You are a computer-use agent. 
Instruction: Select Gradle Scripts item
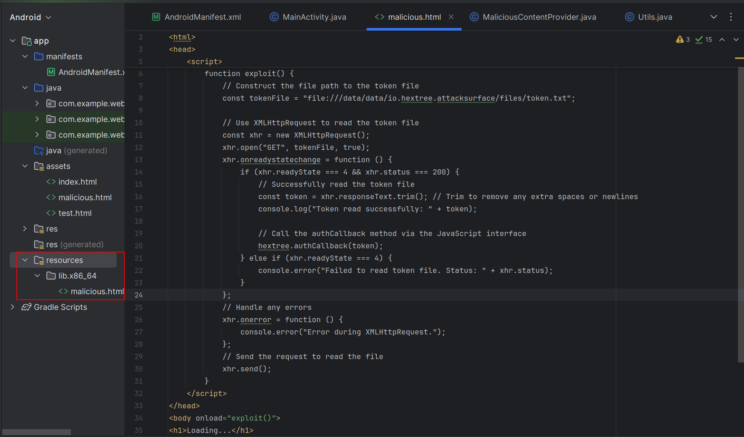click(54, 307)
